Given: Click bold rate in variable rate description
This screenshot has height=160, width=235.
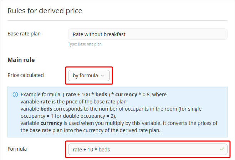Looking at the screenshot, I should point(46,102).
